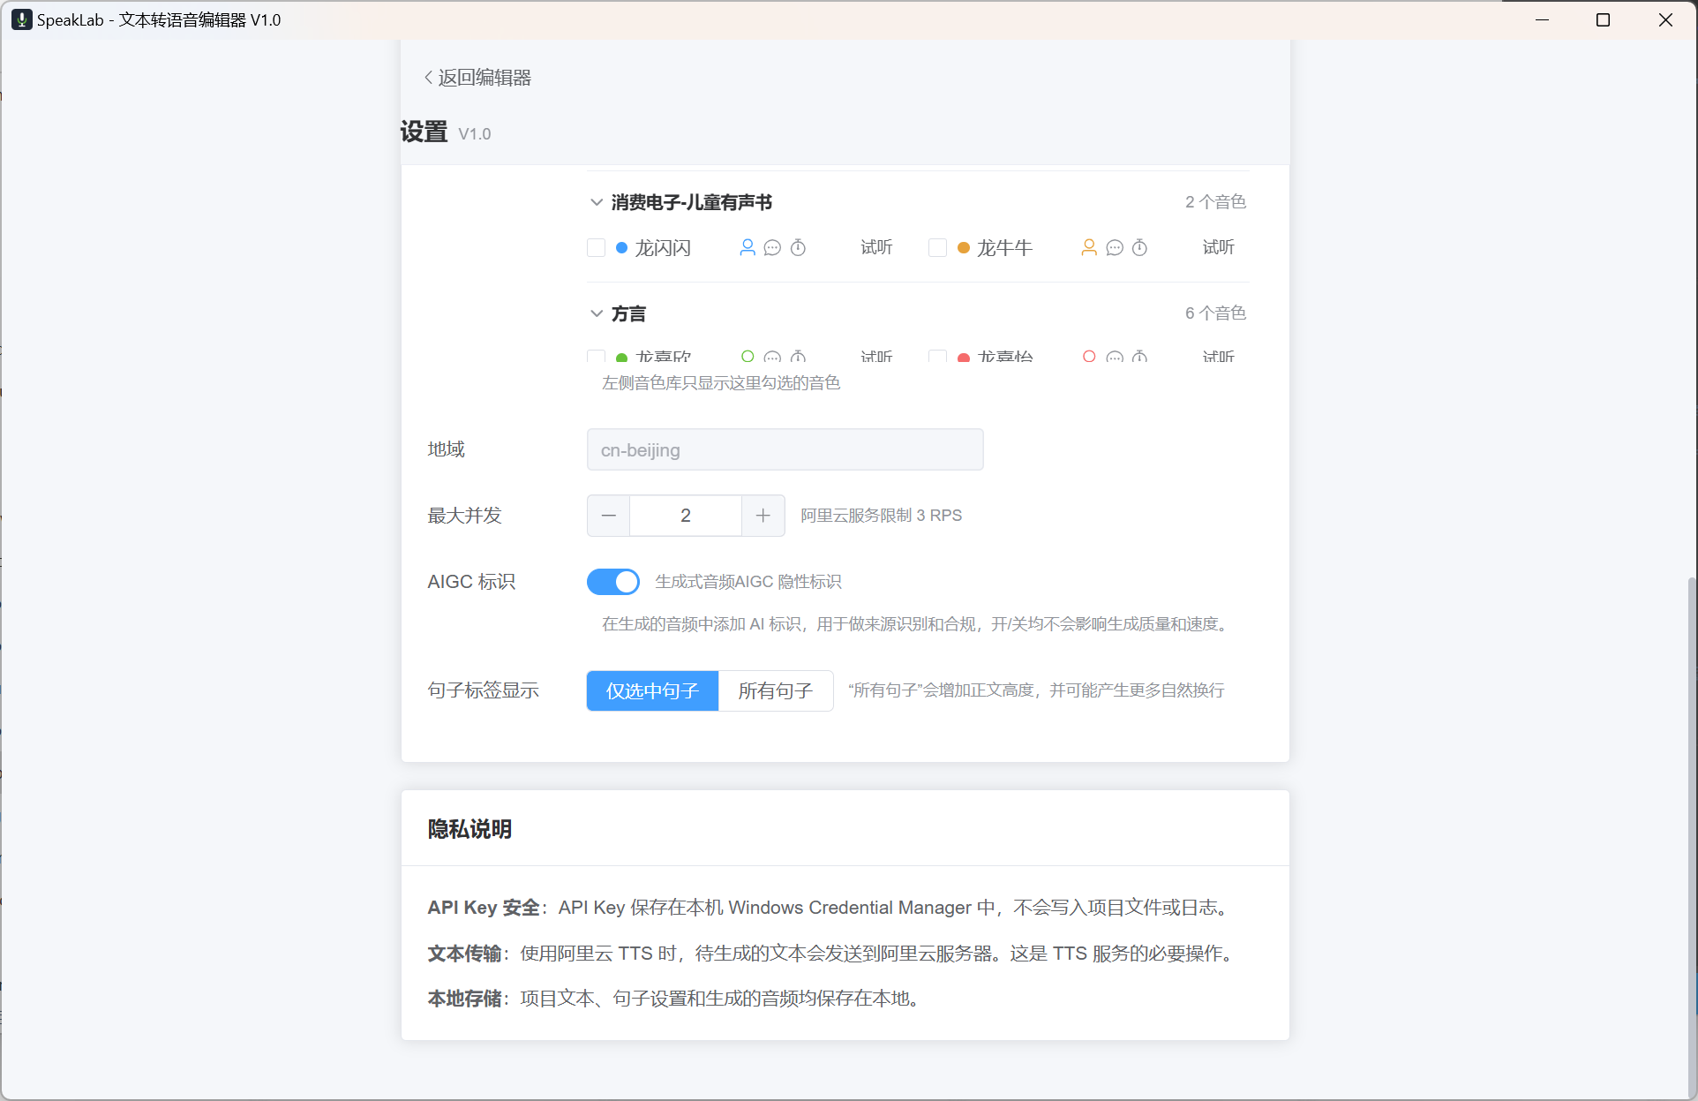Check the 龙闪闪 voice checkbox
Image resolution: width=1698 pixels, height=1101 pixels.
click(x=597, y=248)
